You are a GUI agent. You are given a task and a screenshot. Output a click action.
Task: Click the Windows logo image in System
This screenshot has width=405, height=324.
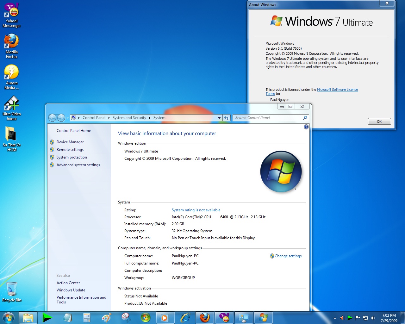[281, 172]
